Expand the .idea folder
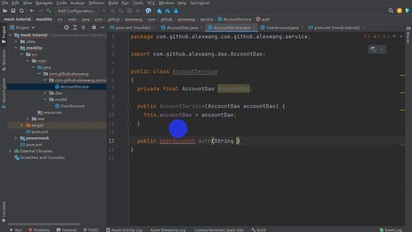412x232 pixels. pos(15,41)
